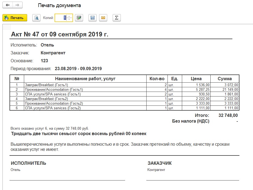The height and width of the screenshot is (190, 253).
Task: Click the Без налога (НДС) label
Action: (191, 121)
